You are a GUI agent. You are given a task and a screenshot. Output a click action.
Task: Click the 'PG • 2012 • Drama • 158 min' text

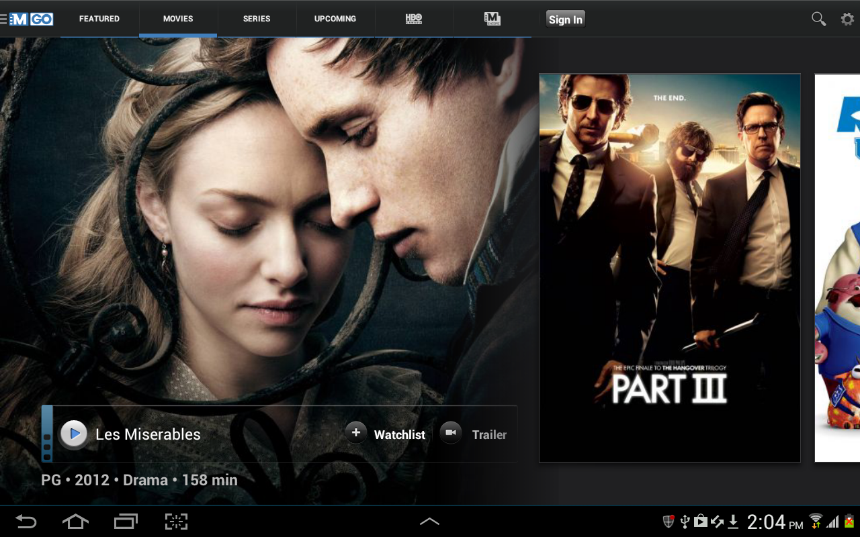pyautogui.click(x=139, y=480)
